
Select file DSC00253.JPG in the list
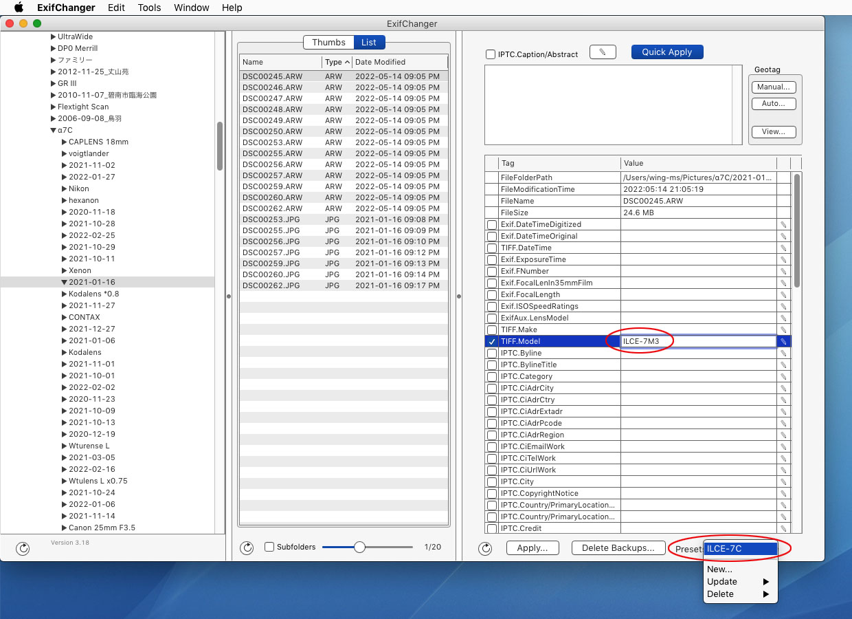click(344, 219)
